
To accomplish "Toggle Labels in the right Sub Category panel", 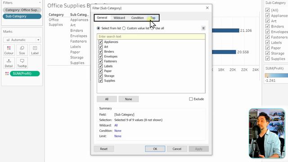I will coord(267,42).
